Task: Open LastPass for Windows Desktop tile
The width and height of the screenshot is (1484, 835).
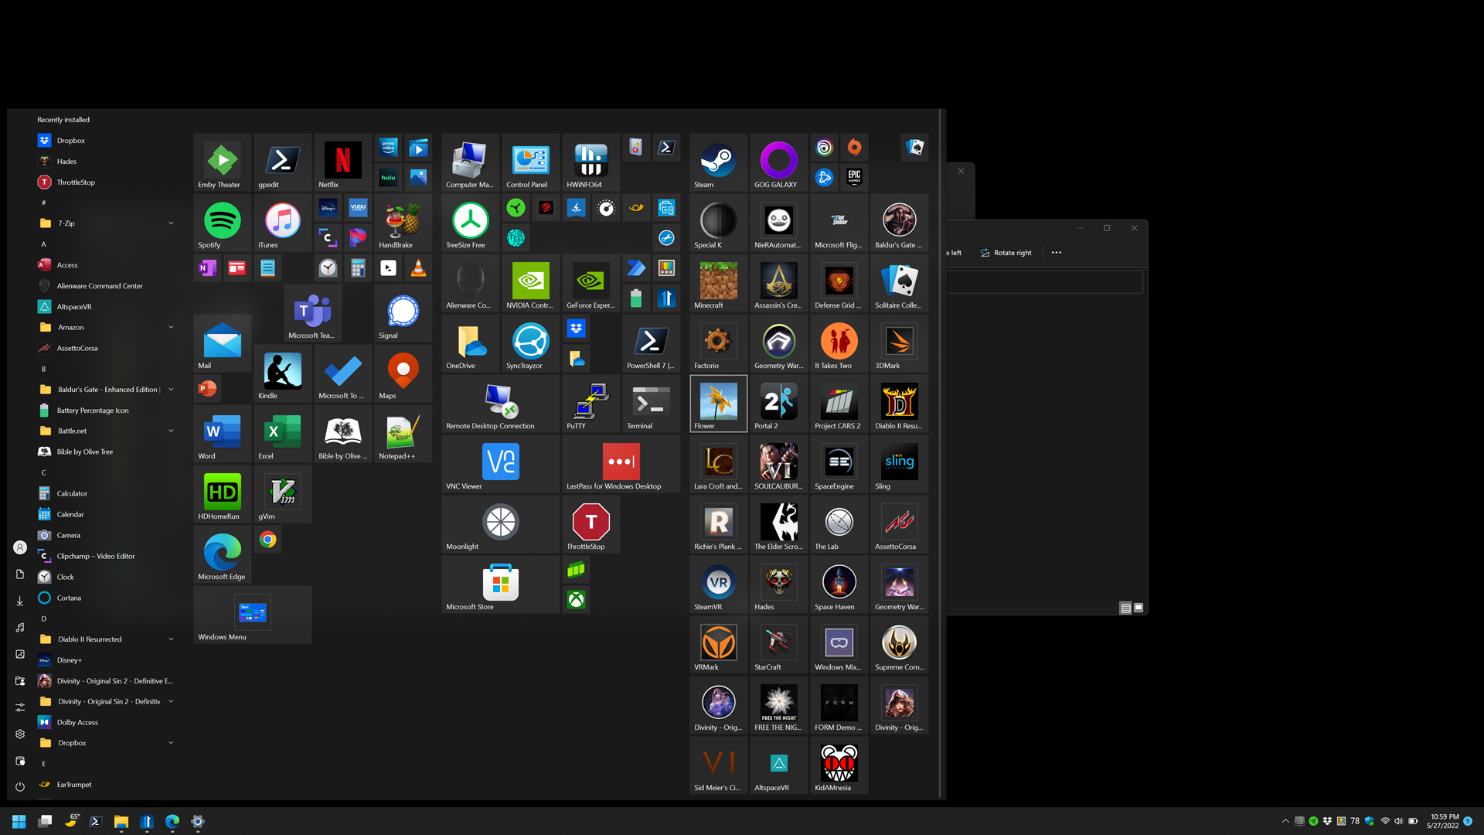Action: tap(621, 463)
